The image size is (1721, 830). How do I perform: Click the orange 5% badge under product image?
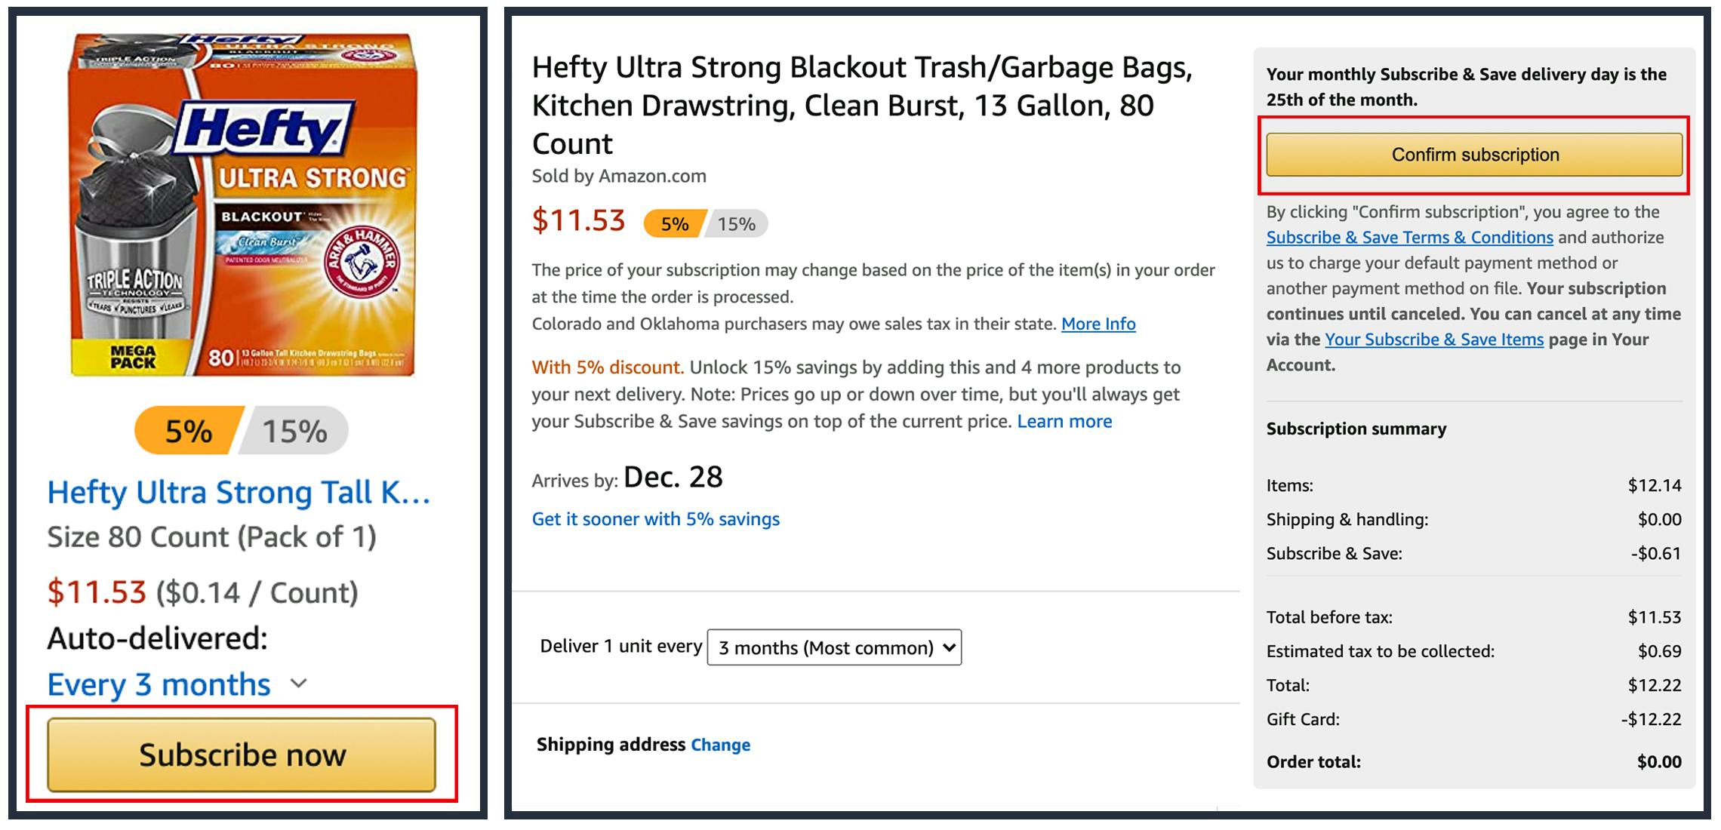[189, 432]
